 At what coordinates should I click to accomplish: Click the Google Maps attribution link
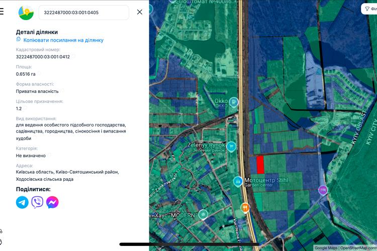coord(326,248)
